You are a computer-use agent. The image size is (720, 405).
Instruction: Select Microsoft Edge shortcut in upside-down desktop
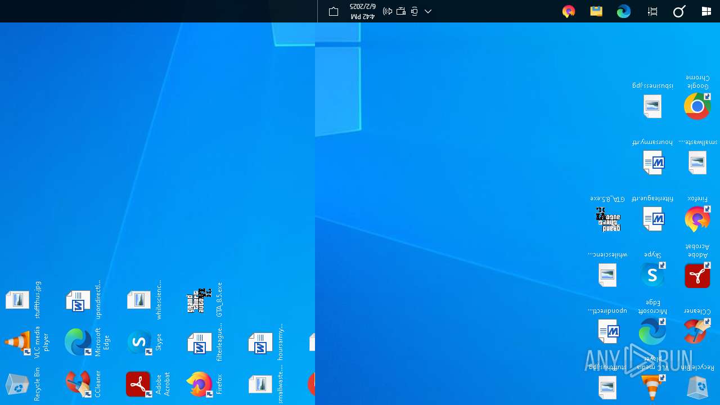(x=652, y=331)
